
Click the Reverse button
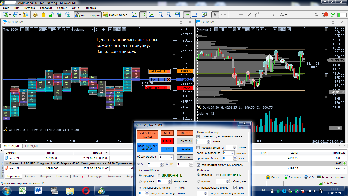185,157
